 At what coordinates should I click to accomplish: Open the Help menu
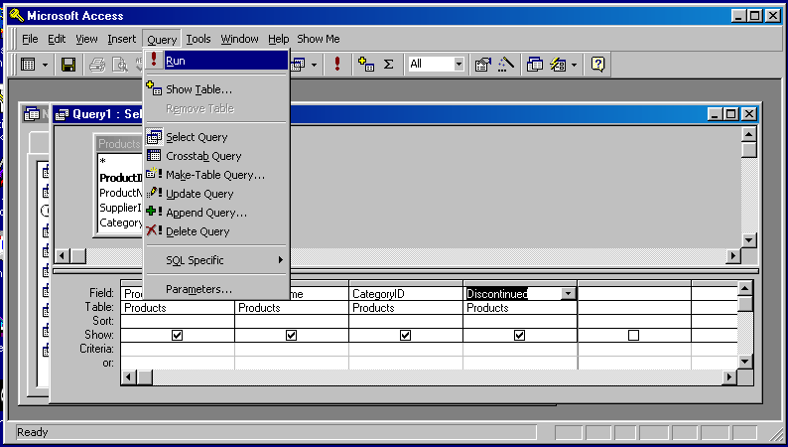[278, 39]
